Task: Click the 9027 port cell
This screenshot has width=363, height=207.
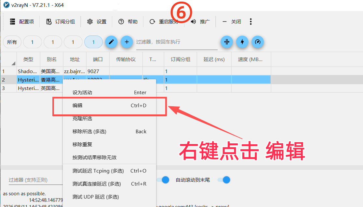Action: 98,71
